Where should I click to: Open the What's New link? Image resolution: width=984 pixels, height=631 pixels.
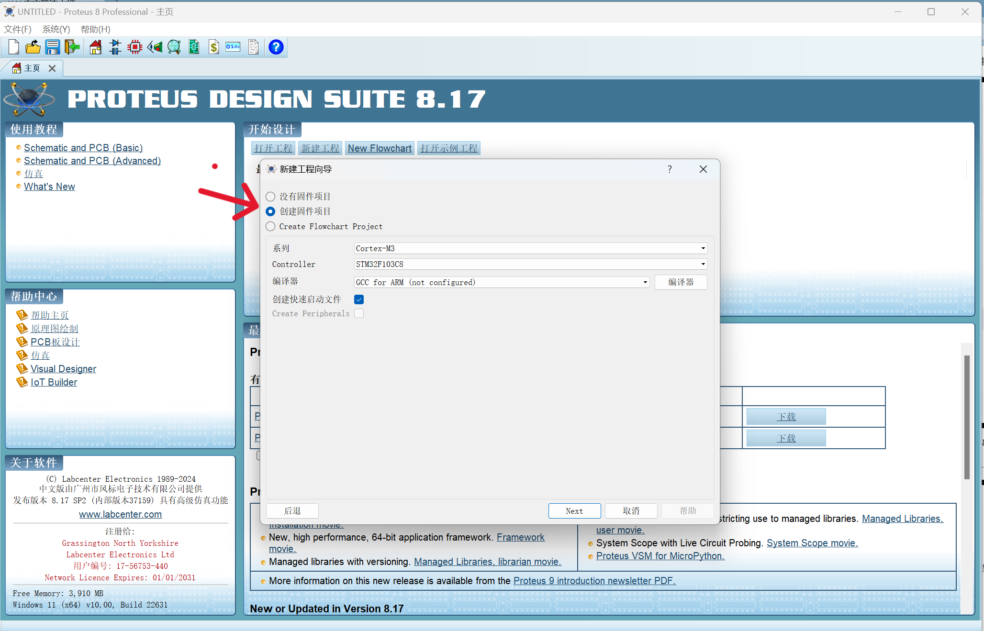[x=49, y=187]
